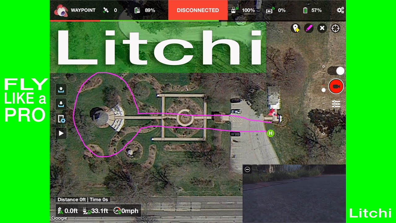
Task: Click the Google map attribution logo
Action: [x=59, y=218]
